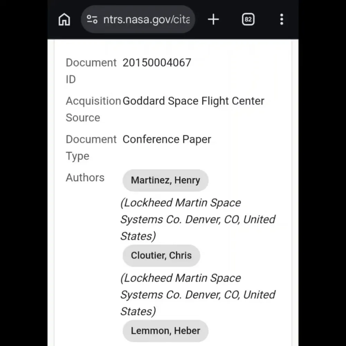Tap the browser Home icon
Viewport: 346px width, 346px height.
pos(64,19)
